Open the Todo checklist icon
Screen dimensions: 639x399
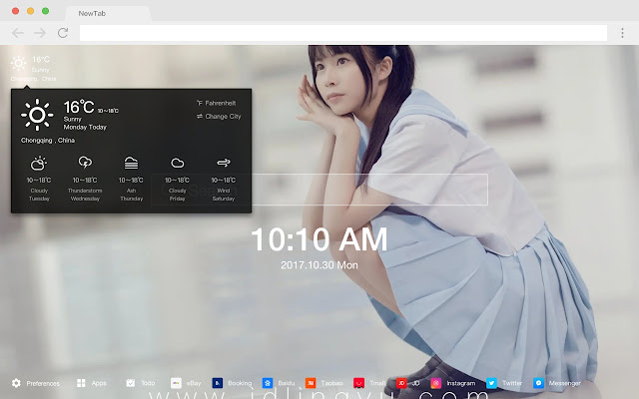[x=131, y=383]
